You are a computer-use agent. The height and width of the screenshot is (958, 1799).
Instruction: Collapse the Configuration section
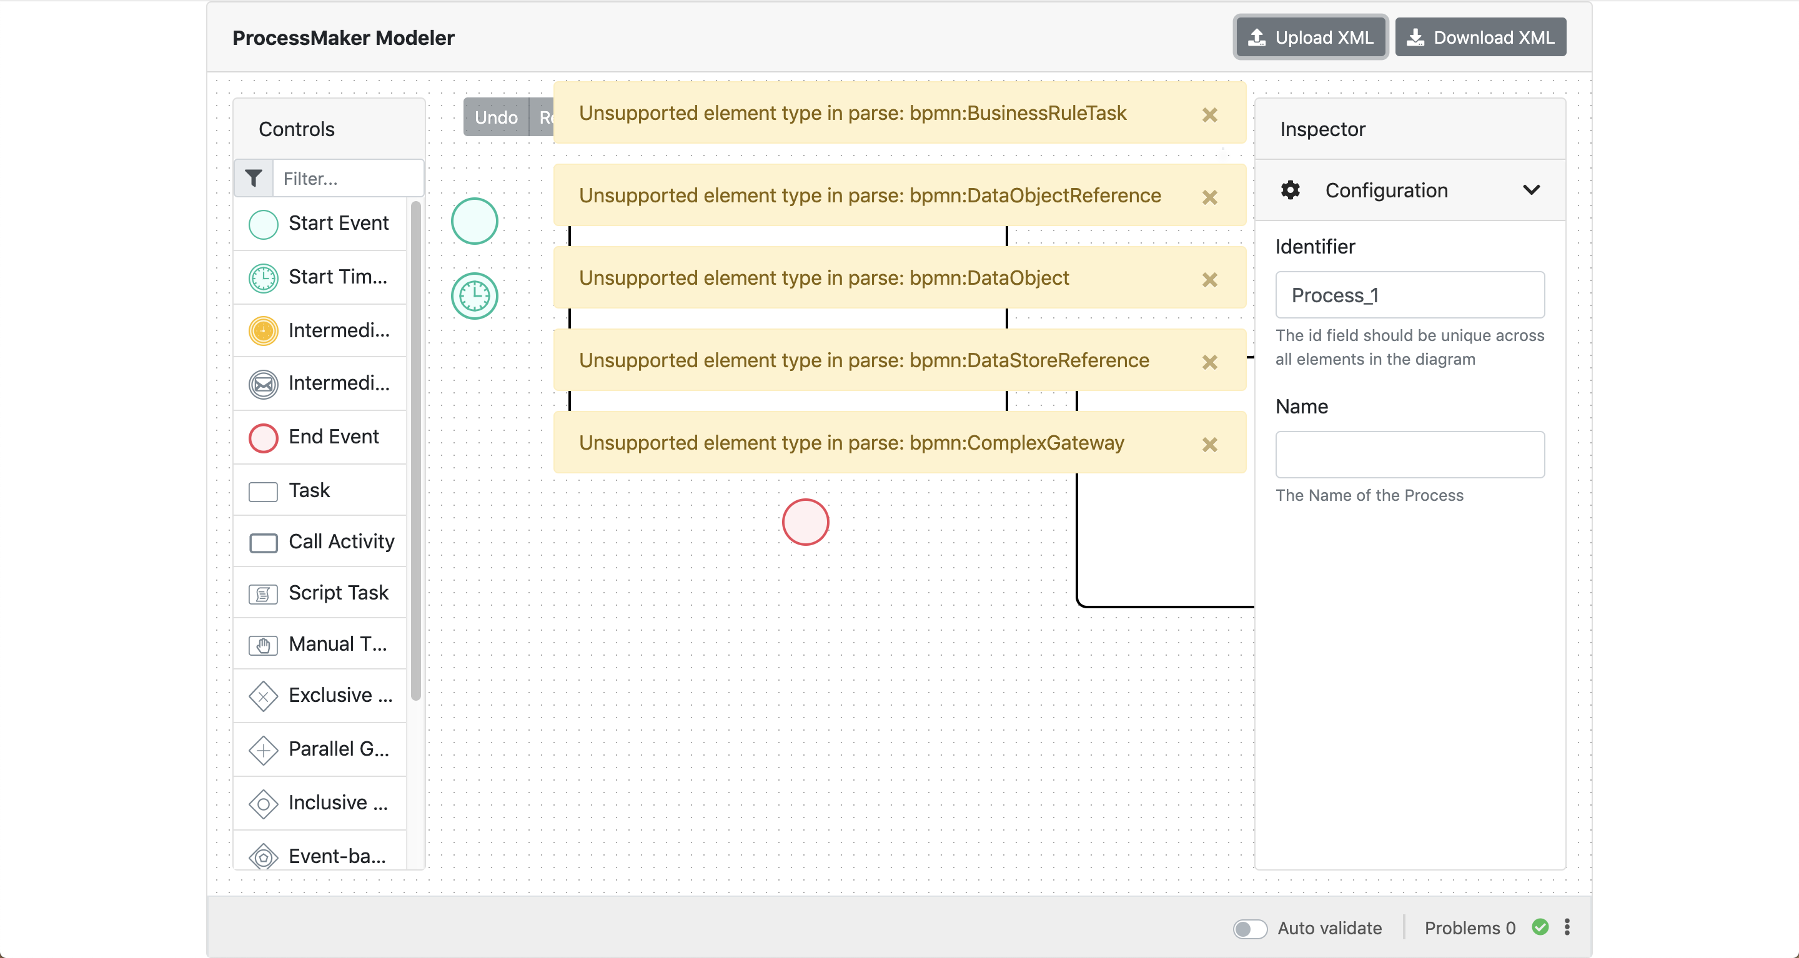pyautogui.click(x=1532, y=189)
